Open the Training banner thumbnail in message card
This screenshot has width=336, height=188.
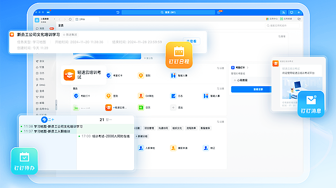tap(302, 88)
